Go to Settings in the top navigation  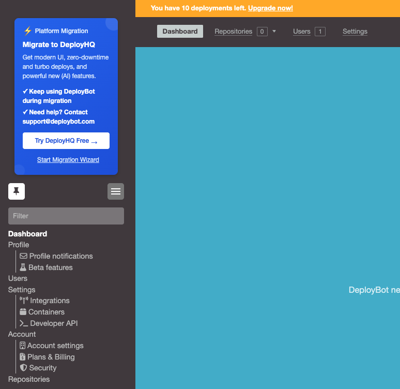(x=355, y=32)
